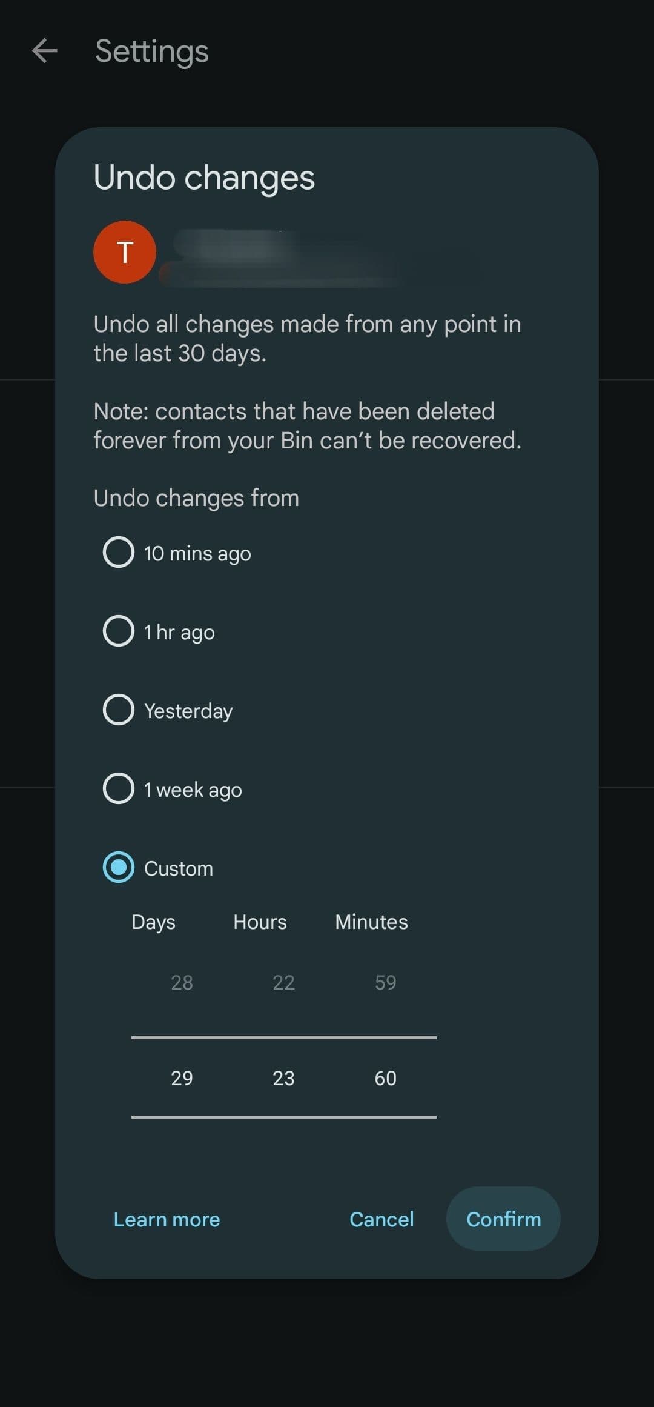Pick the 1 week ago radio option
This screenshot has width=654, height=1407.
pos(119,788)
